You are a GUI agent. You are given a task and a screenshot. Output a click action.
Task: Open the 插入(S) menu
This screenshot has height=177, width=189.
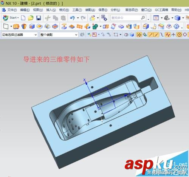coord(51,10)
